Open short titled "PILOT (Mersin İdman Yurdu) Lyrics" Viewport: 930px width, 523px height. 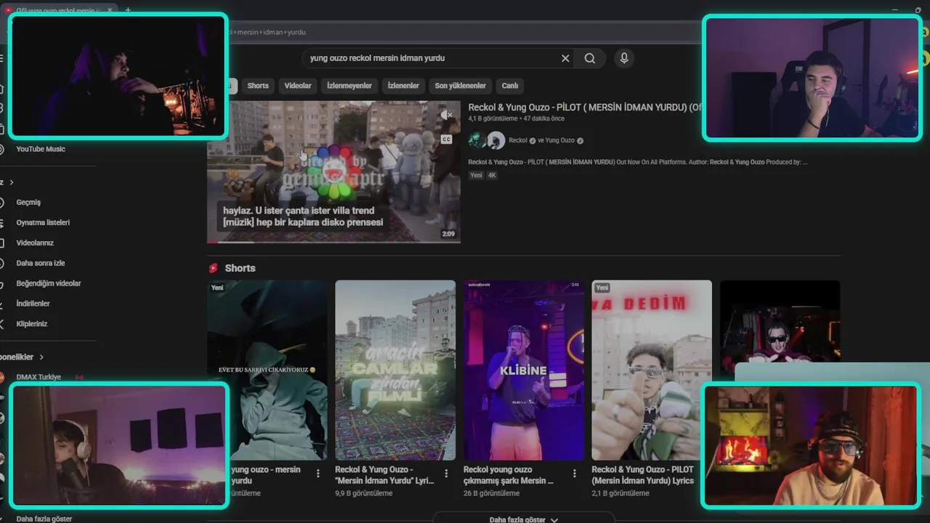[643, 475]
